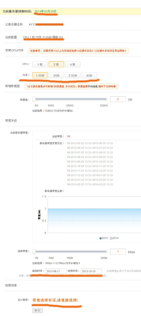Click the 数据盘 slider handle
The width and height of the screenshot is (141, 316).
(x=34, y=99)
